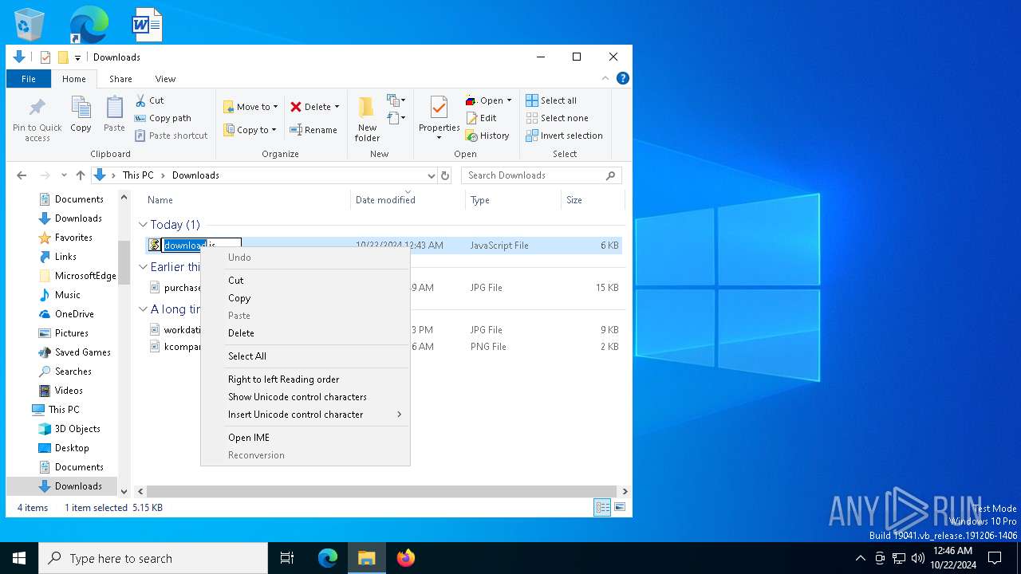The image size is (1021, 574).
Task: Switch to Details view layout icon
Action: [602, 507]
